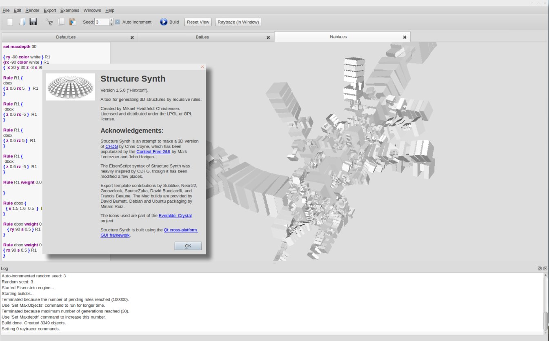Close the Nabla.es tab
Screen dimensions: 549x341
coord(405,37)
